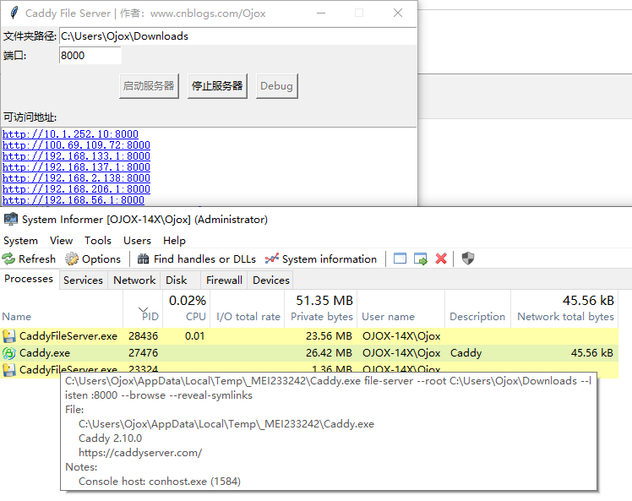Open the Help menu
The width and height of the screenshot is (632, 501).
pos(175,241)
